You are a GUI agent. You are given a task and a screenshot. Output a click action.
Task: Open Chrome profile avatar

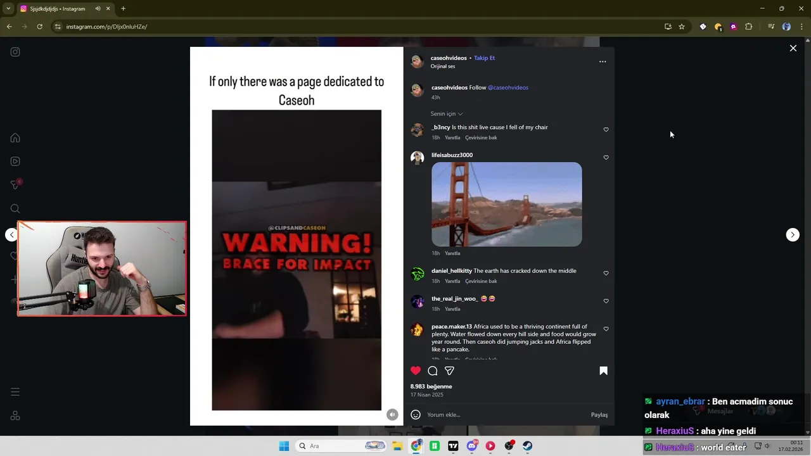pyautogui.click(x=786, y=27)
